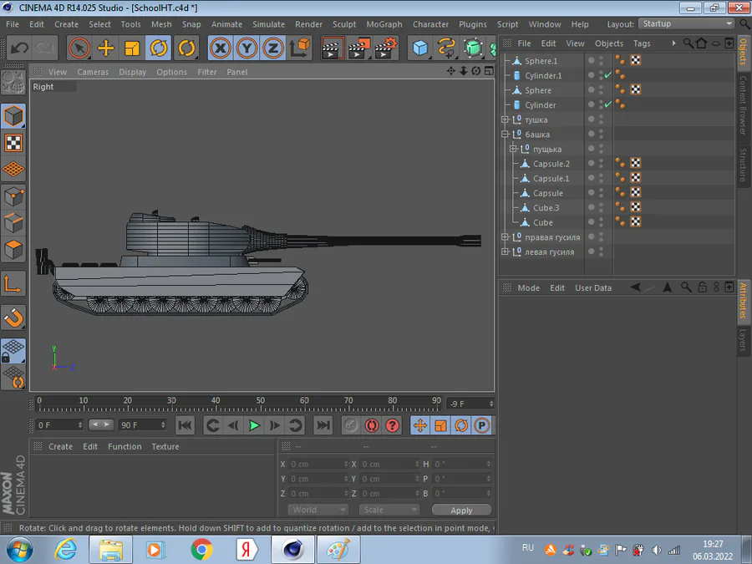Expand the тушка group in the Objects tree
Image resolution: width=752 pixels, height=564 pixels.
coord(505,120)
